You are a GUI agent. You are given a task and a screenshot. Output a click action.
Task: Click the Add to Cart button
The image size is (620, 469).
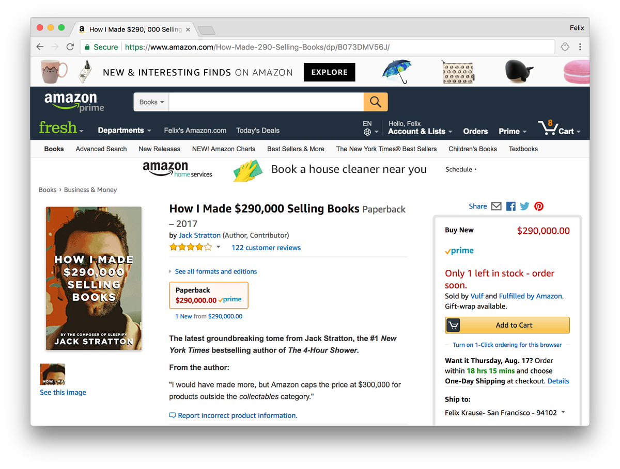(x=507, y=325)
